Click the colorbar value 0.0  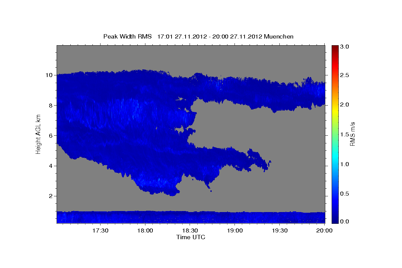[344, 221]
